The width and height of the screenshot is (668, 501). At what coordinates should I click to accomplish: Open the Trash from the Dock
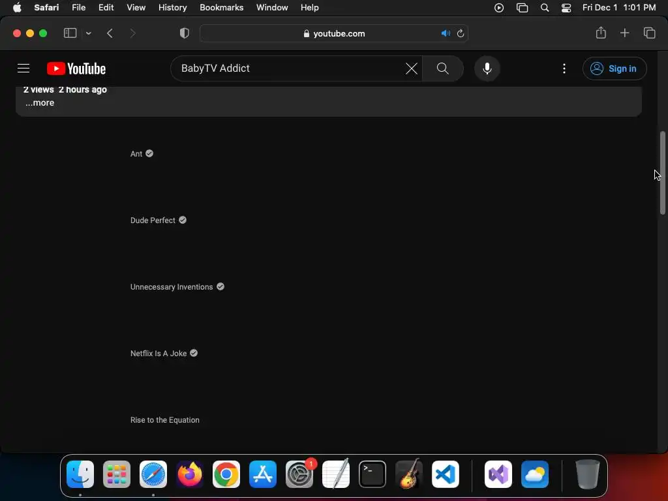(x=588, y=474)
